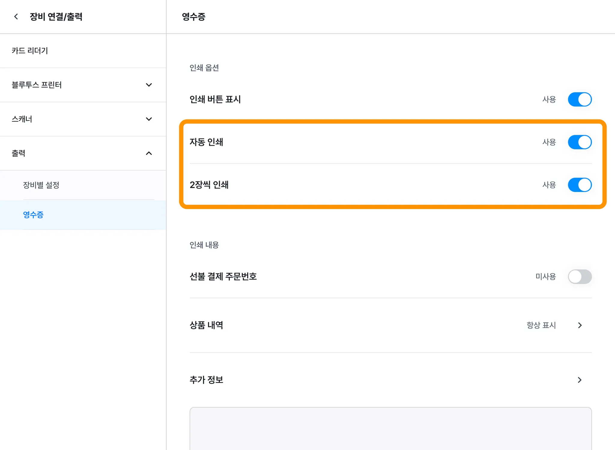This screenshot has height=450, width=615.
Task: Click the 스캐너 label
Action: coord(22,119)
